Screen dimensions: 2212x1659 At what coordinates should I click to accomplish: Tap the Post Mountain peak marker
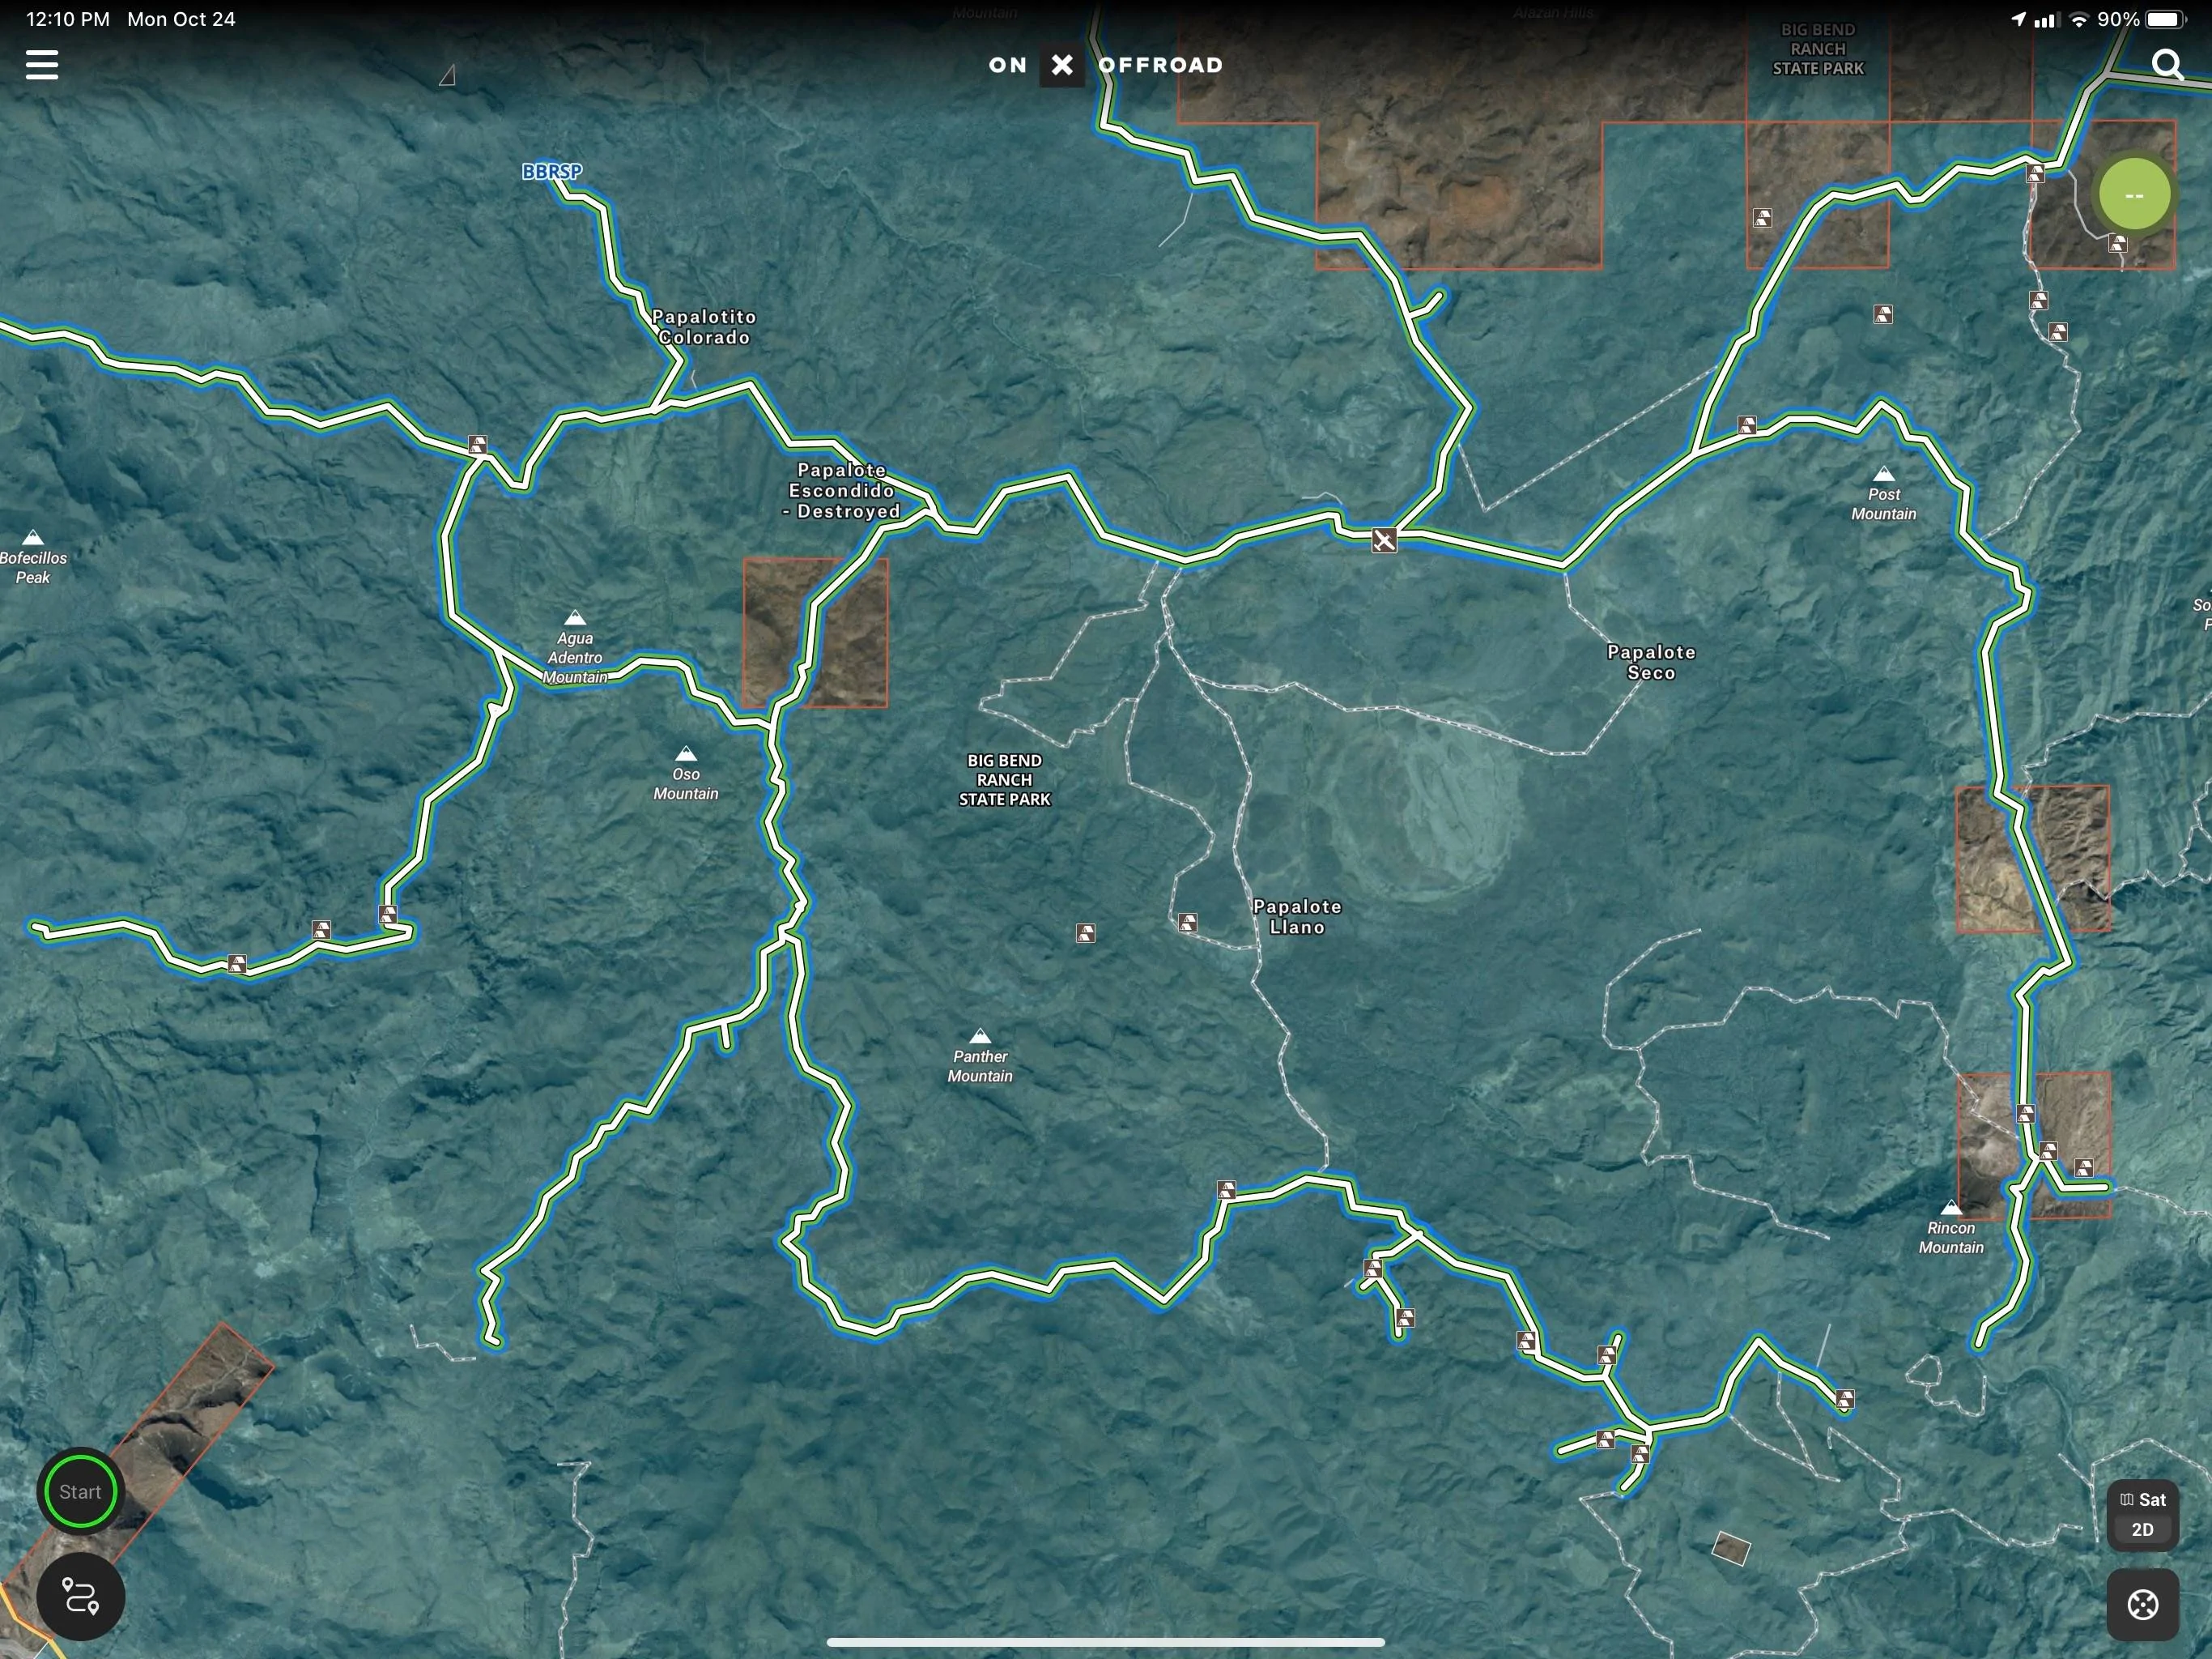(x=1884, y=473)
